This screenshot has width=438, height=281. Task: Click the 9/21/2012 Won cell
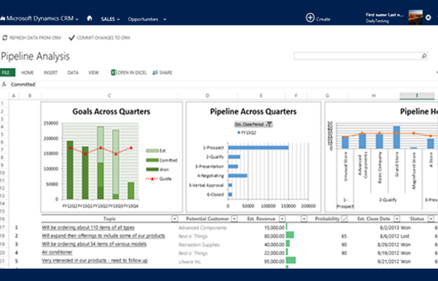click(394, 262)
